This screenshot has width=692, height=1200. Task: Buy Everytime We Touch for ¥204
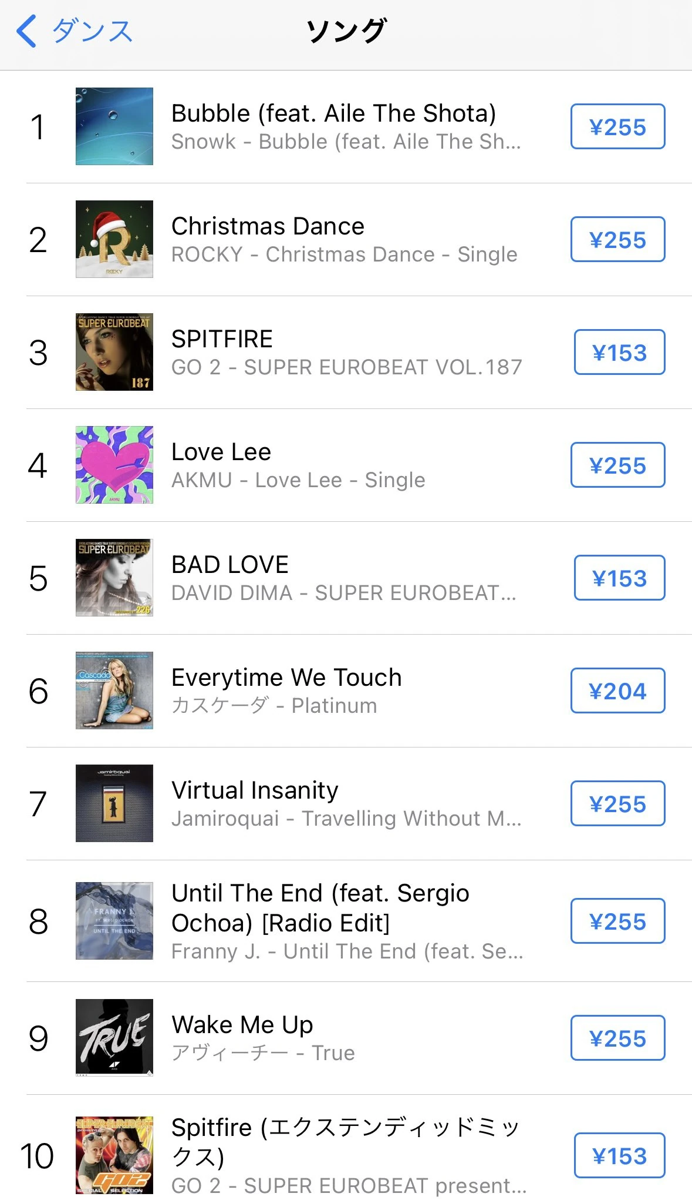pyautogui.click(x=617, y=691)
